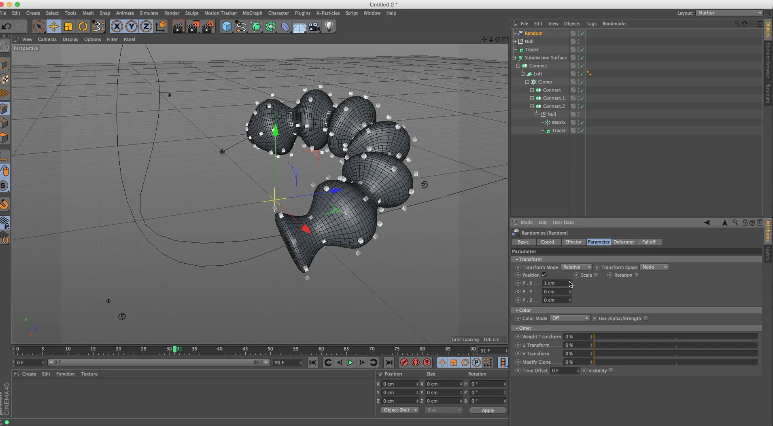Toggle the green enable checkmark on Tracer
This screenshot has width=773, height=426.
582,49
